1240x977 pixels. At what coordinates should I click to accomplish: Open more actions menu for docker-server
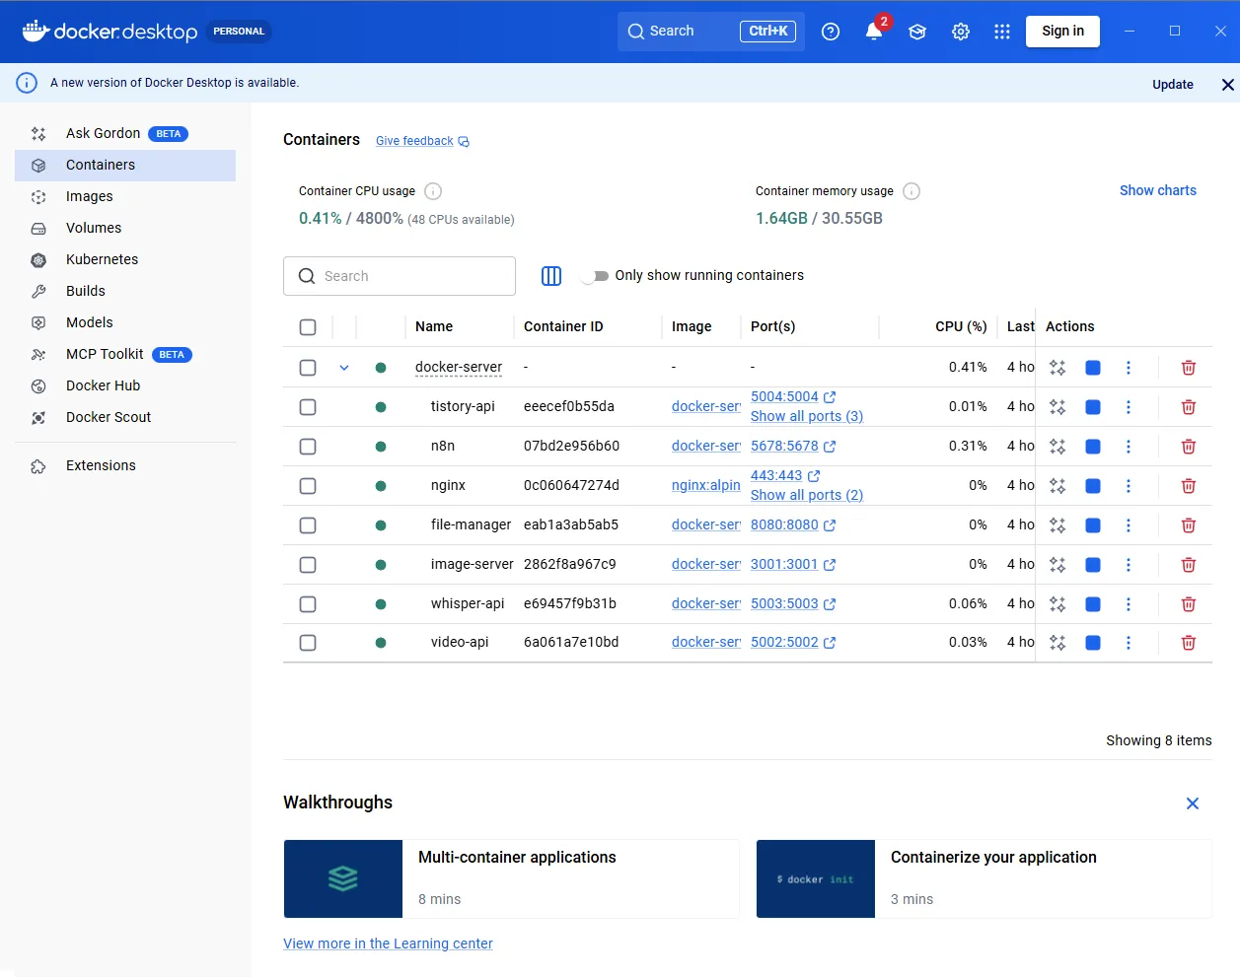click(1129, 368)
